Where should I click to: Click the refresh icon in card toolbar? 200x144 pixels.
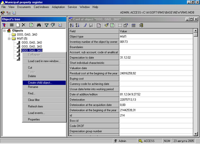[112, 25]
